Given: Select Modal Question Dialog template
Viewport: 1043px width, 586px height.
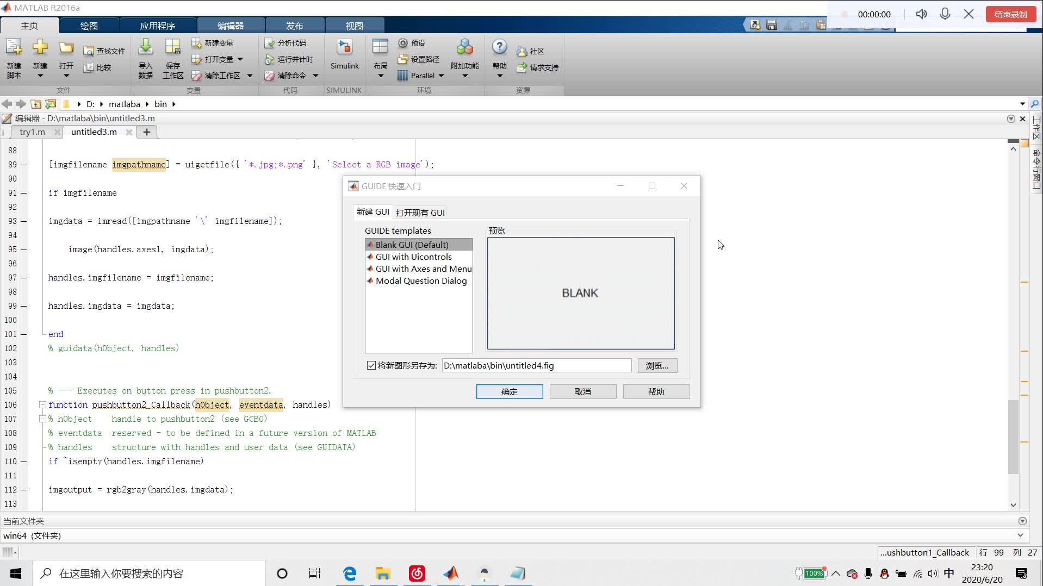Looking at the screenshot, I should point(419,280).
